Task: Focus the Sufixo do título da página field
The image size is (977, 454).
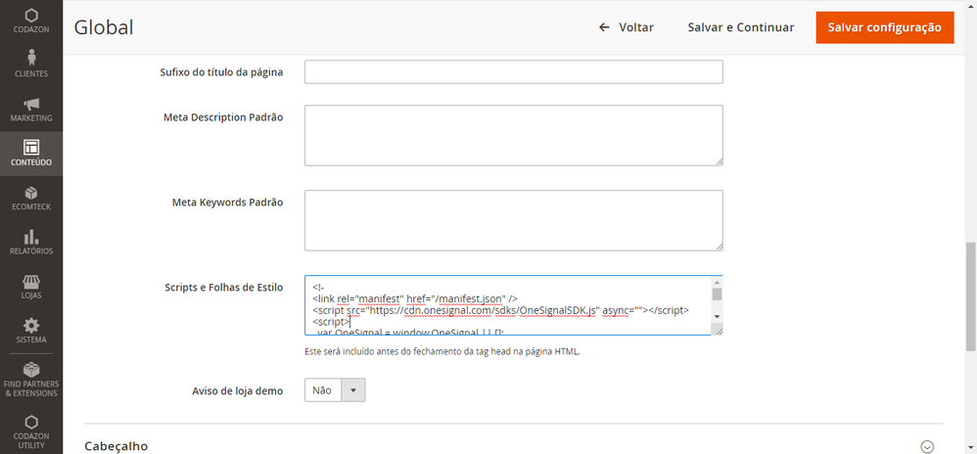Action: [514, 72]
